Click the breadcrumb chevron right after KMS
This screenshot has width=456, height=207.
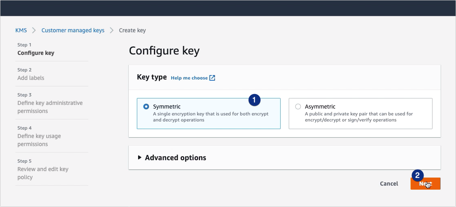tap(34, 30)
